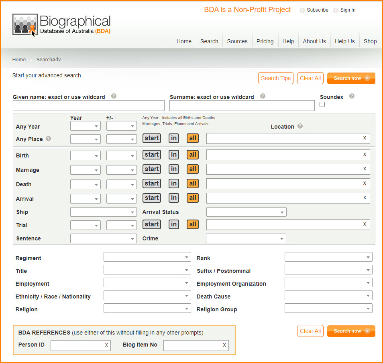Follow the Home breadcrumb link
This screenshot has width=383, height=363.
[19, 59]
